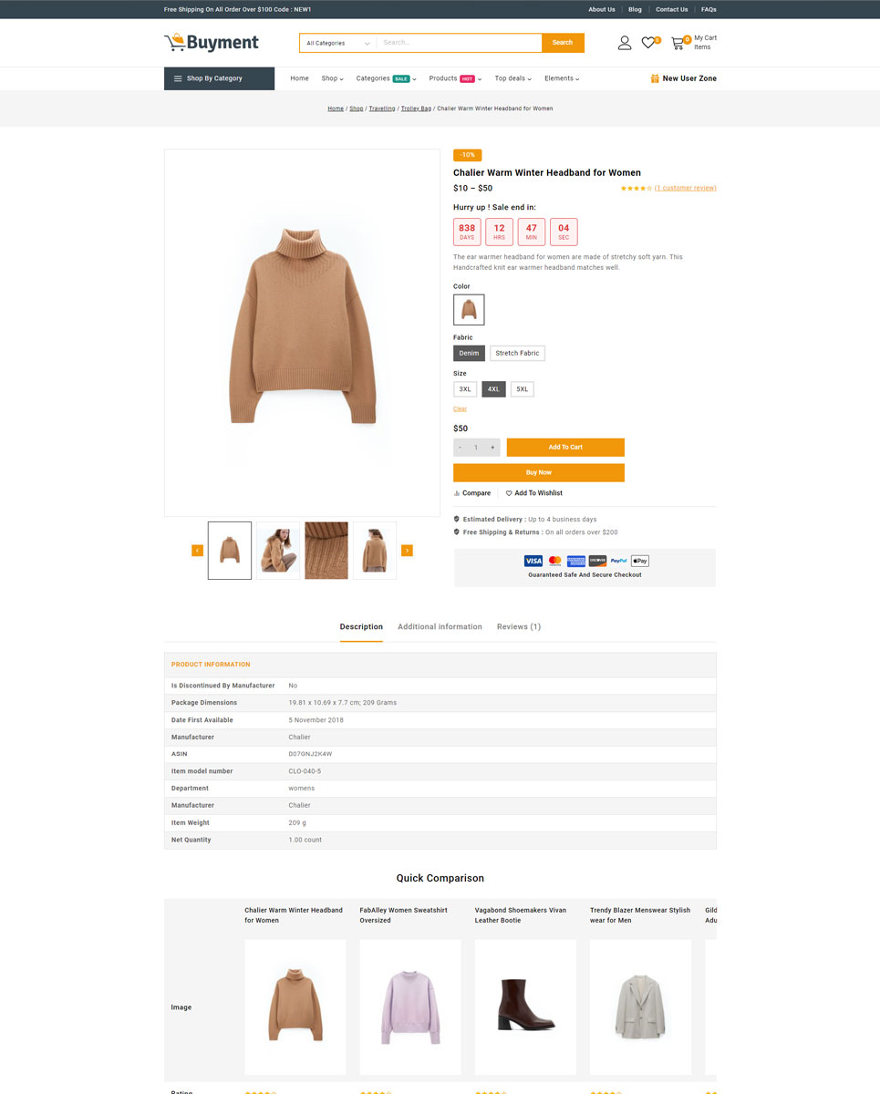Screen dimensions: 880x1094
Task: Select size 3XL
Action: pos(465,389)
